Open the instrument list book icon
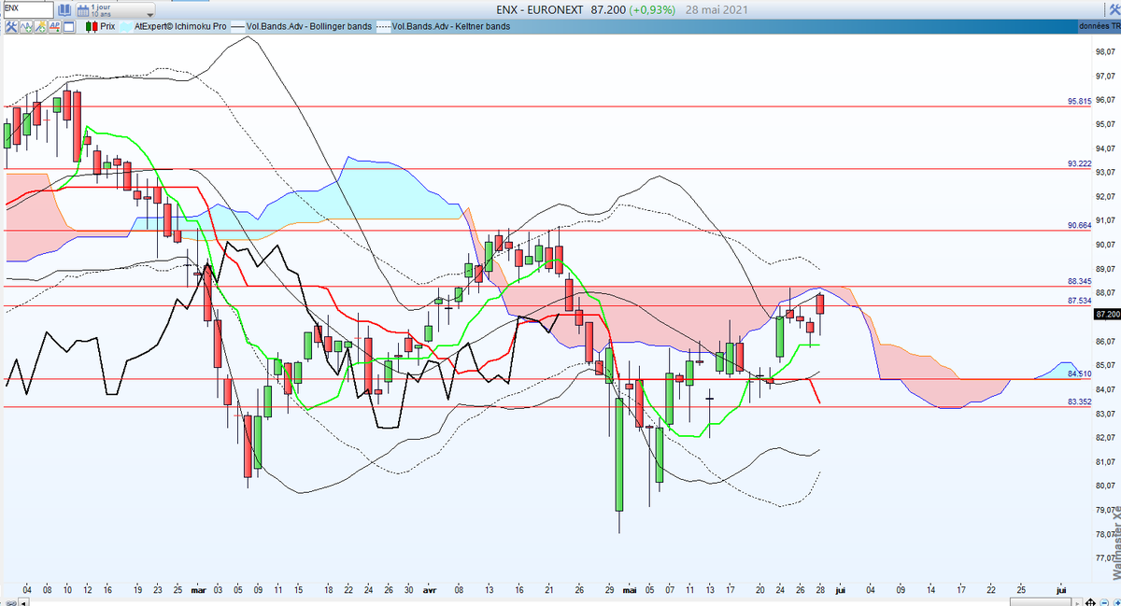The width and height of the screenshot is (1121, 606). [64, 10]
